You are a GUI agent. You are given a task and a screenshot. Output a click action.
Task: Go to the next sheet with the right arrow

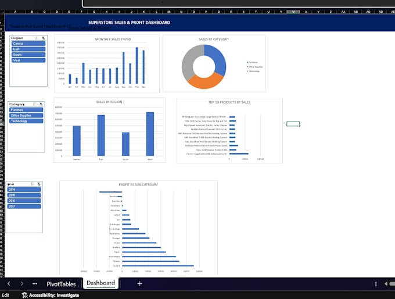coord(22,284)
